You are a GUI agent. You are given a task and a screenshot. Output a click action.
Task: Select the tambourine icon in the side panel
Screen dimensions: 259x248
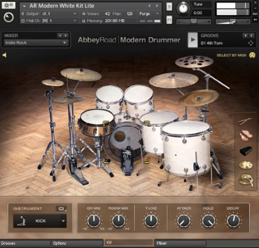(x=246, y=180)
